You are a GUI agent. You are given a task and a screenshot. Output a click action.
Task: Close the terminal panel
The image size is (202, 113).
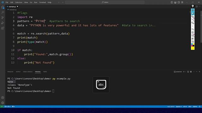coord(199,72)
